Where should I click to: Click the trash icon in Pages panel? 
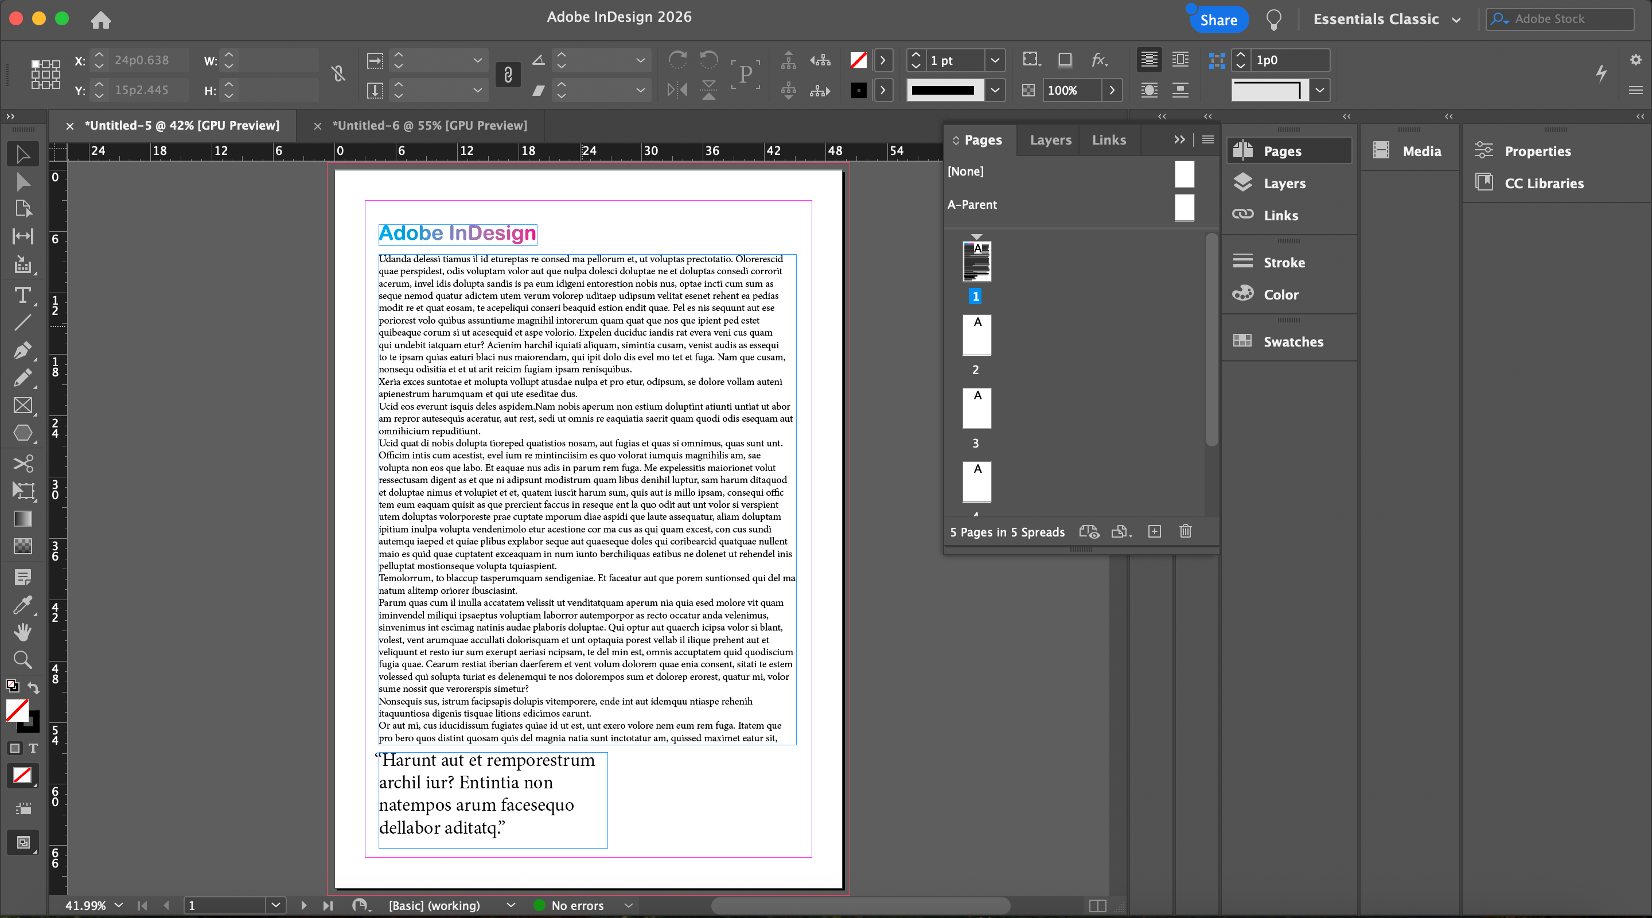pyautogui.click(x=1185, y=531)
